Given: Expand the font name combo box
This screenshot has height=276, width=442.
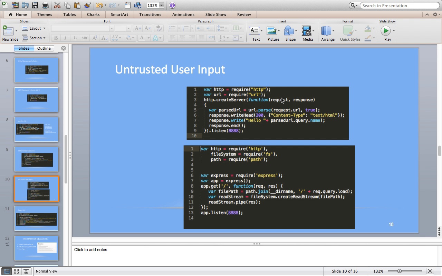Looking at the screenshot, I should 111,28.
